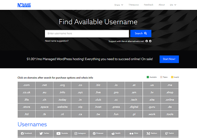
Task: Select the Pinterest username tile
Action: tap(98, 134)
